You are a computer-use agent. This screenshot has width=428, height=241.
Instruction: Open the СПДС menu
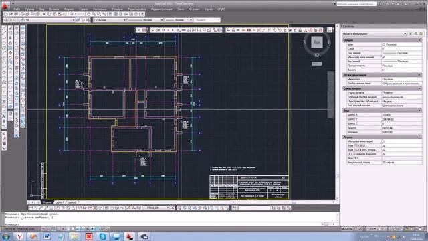pyautogui.click(x=221, y=9)
